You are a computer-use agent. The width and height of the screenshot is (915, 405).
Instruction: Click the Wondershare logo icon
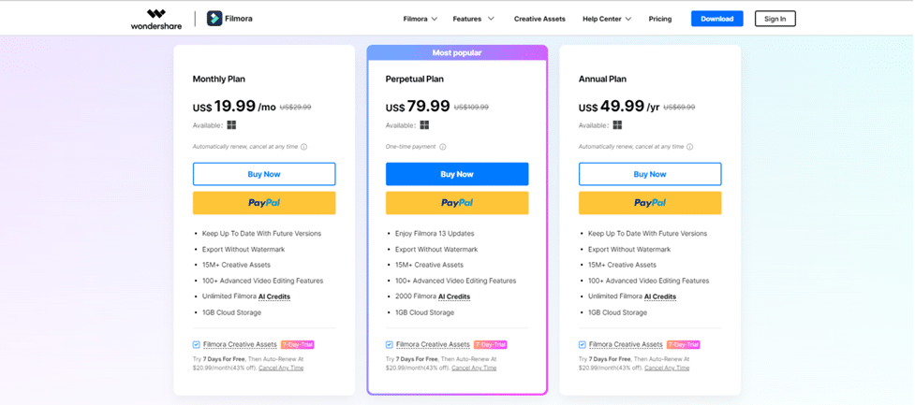coord(156,14)
